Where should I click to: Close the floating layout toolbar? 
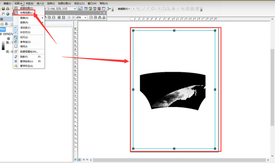click(104, 13)
